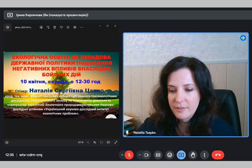This screenshot has width=252, height=168.
Task: Zoom in on the photo
Action: (95, 142)
